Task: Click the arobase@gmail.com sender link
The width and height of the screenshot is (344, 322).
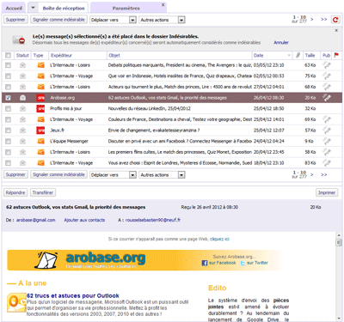Action: (x=36, y=220)
